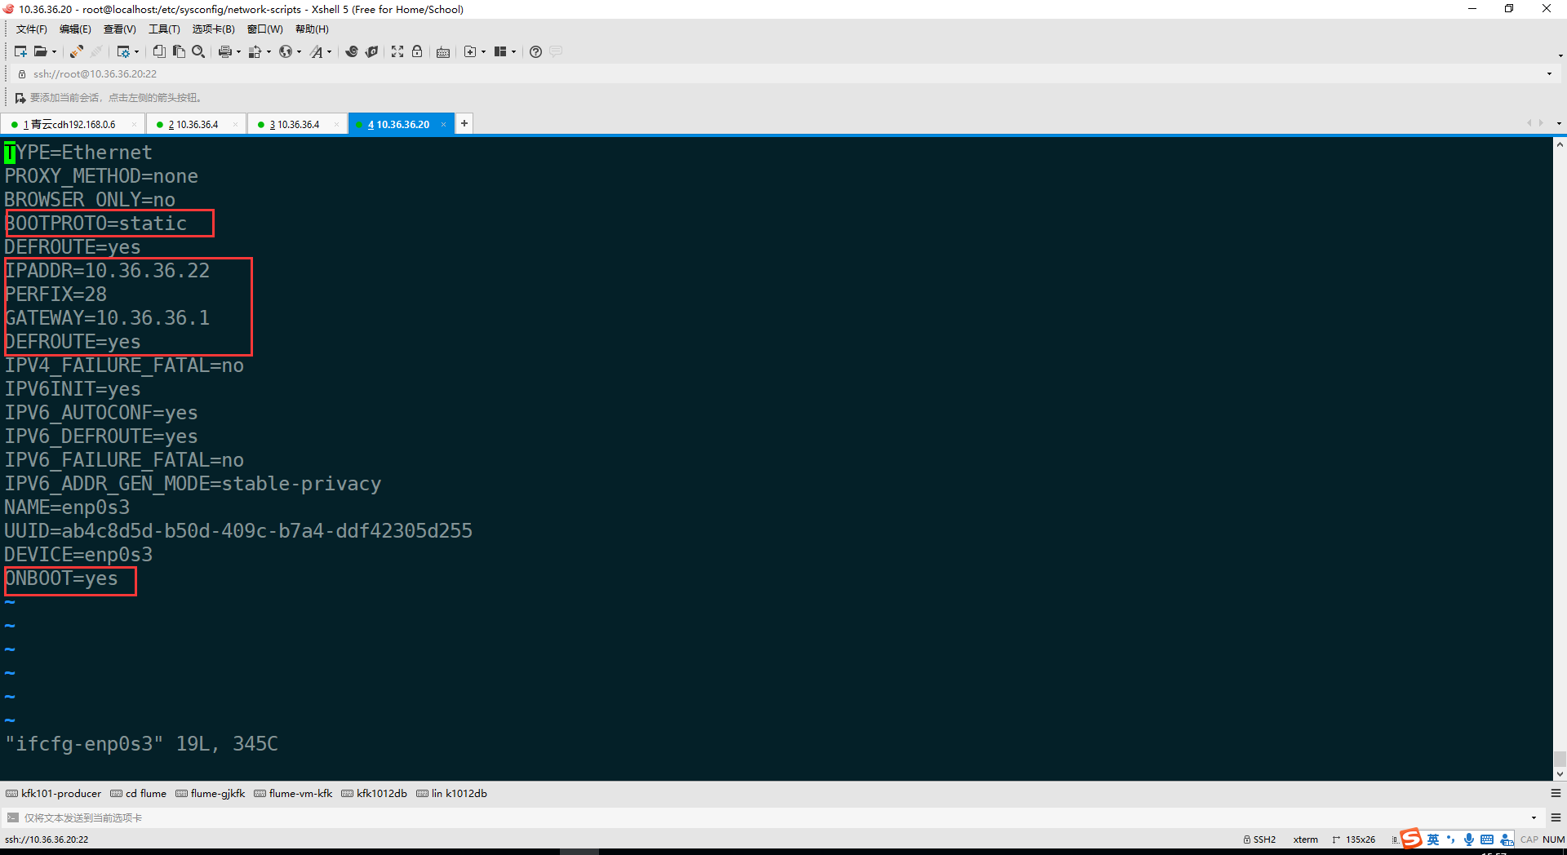The width and height of the screenshot is (1567, 855).
Task: Open the 查看(V) menu
Action: [x=119, y=29]
